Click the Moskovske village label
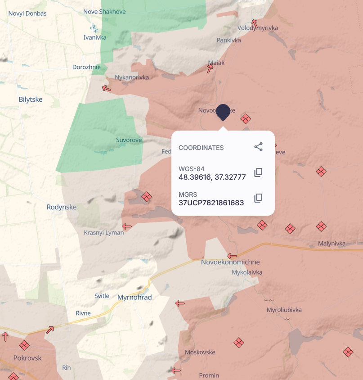Viewport: 363px width, 380px height. tap(200, 352)
